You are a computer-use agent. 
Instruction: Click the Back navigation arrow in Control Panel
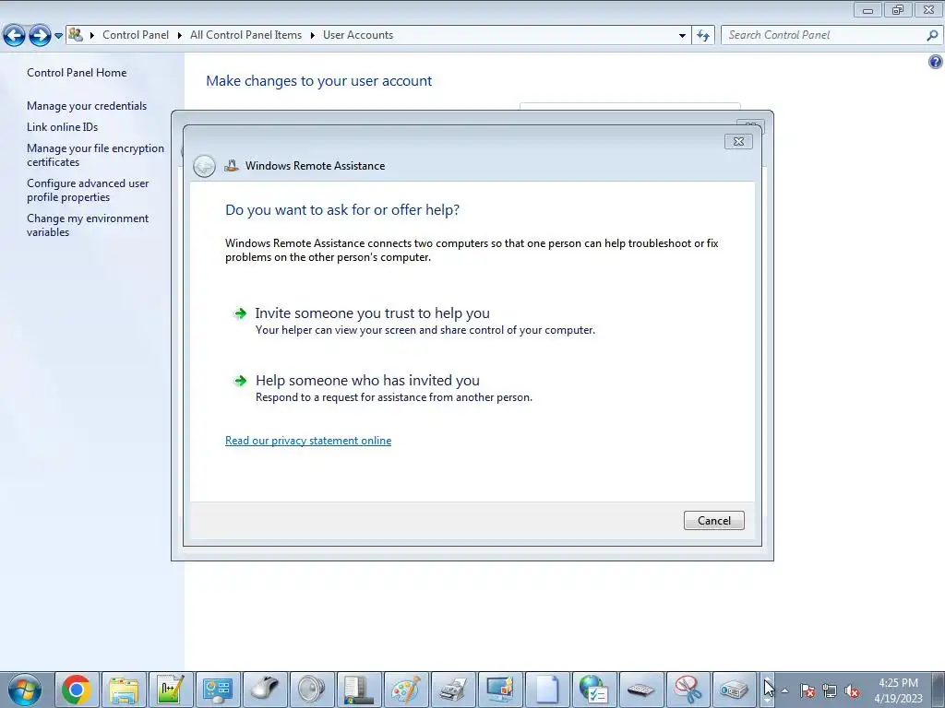pos(15,36)
